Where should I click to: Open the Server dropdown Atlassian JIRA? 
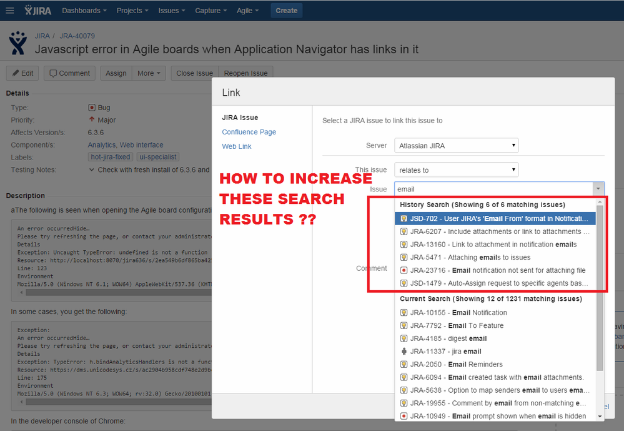coord(456,146)
